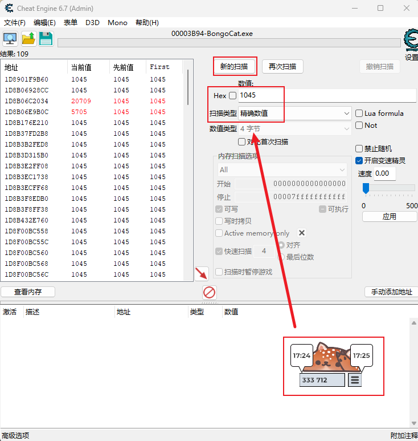Open the 文件(F) menu
The width and height of the screenshot is (418, 441).
tap(15, 23)
